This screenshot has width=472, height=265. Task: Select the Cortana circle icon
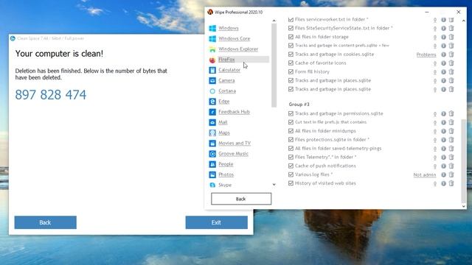(x=212, y=91)
